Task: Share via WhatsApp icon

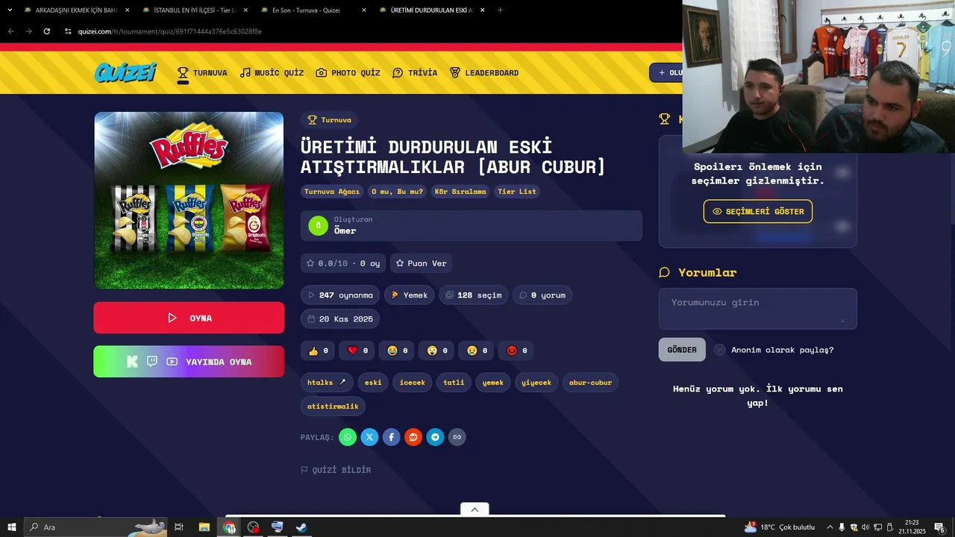Action: click(x=348, y=437)
